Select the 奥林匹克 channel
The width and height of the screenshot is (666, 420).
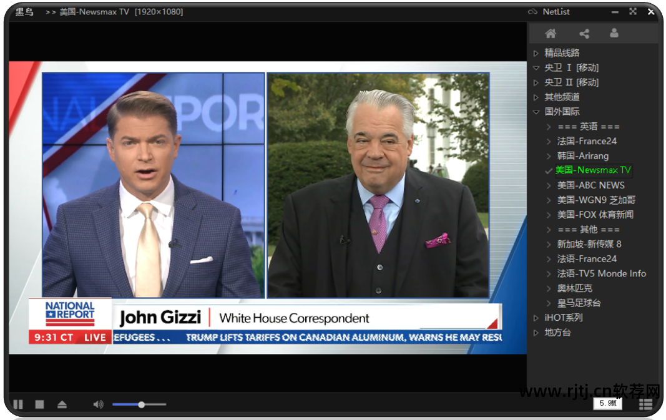point(574,288)
